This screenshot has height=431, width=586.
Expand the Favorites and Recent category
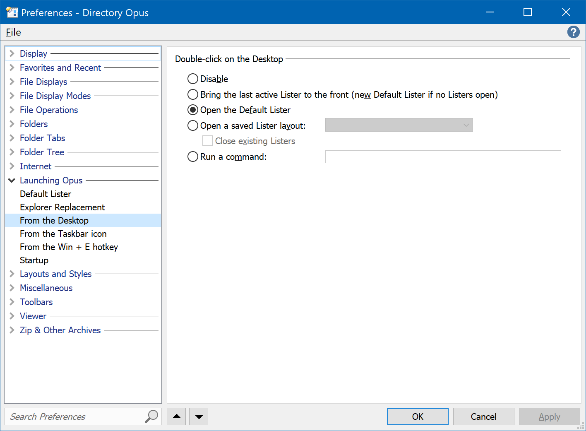tap(12, 67)
